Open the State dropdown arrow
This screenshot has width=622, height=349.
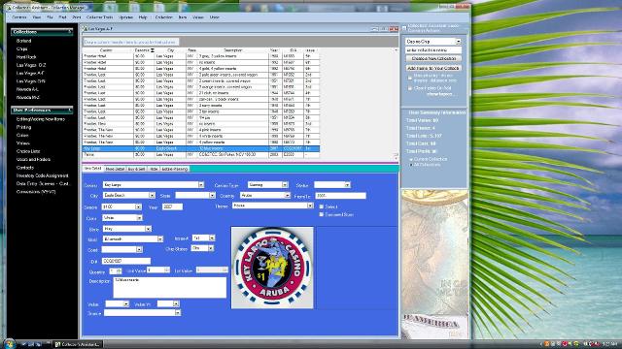(x=212, y=196)
